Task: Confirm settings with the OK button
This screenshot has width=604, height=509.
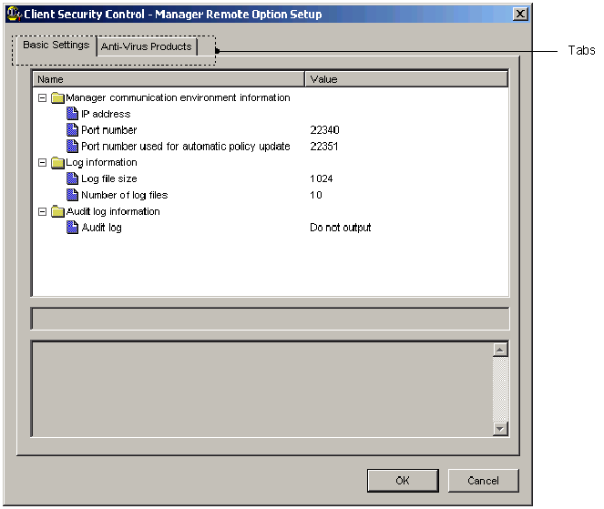Action: 403,481
